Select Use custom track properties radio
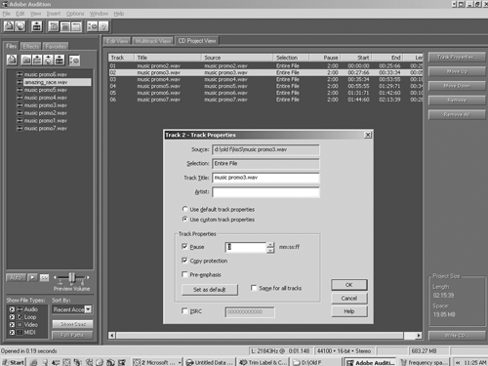The image size is (488, 366). click(184, 219)
